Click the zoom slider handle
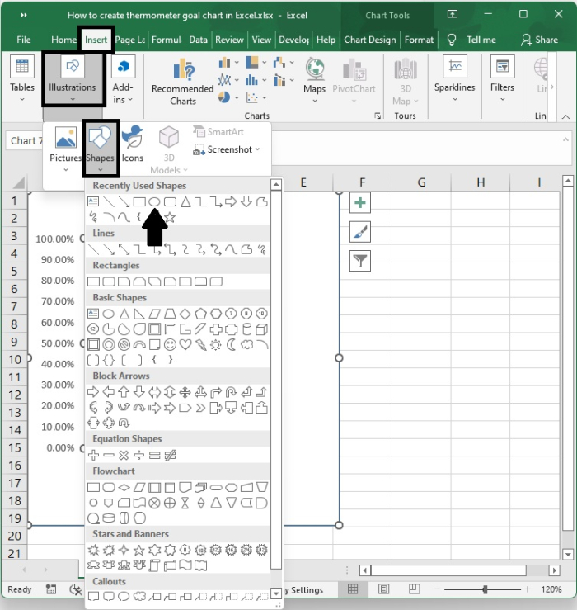577x610 pixels. (x=485, y=589)
